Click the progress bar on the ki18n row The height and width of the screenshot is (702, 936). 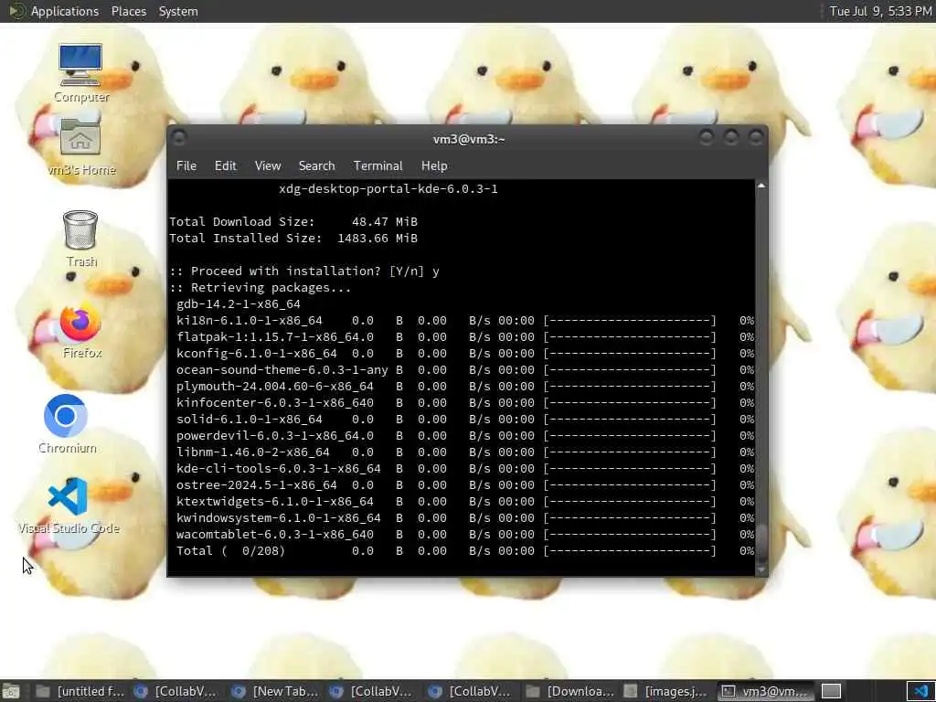click(x=630, y=321)
